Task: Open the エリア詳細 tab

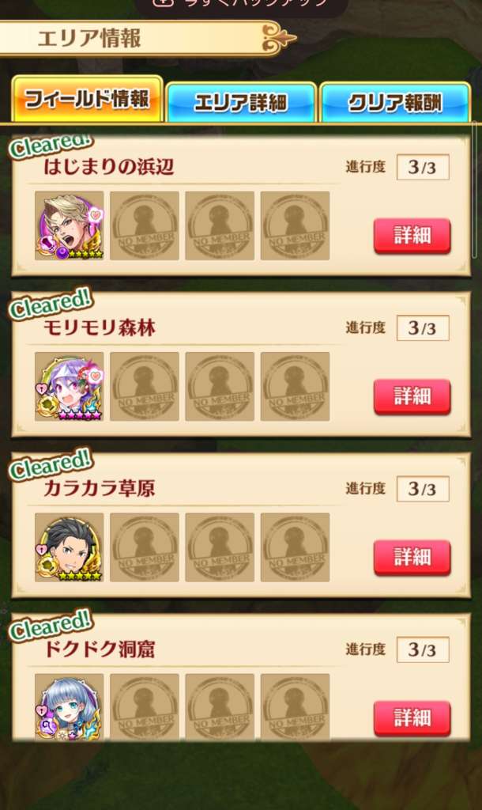Action: [241, 102]
